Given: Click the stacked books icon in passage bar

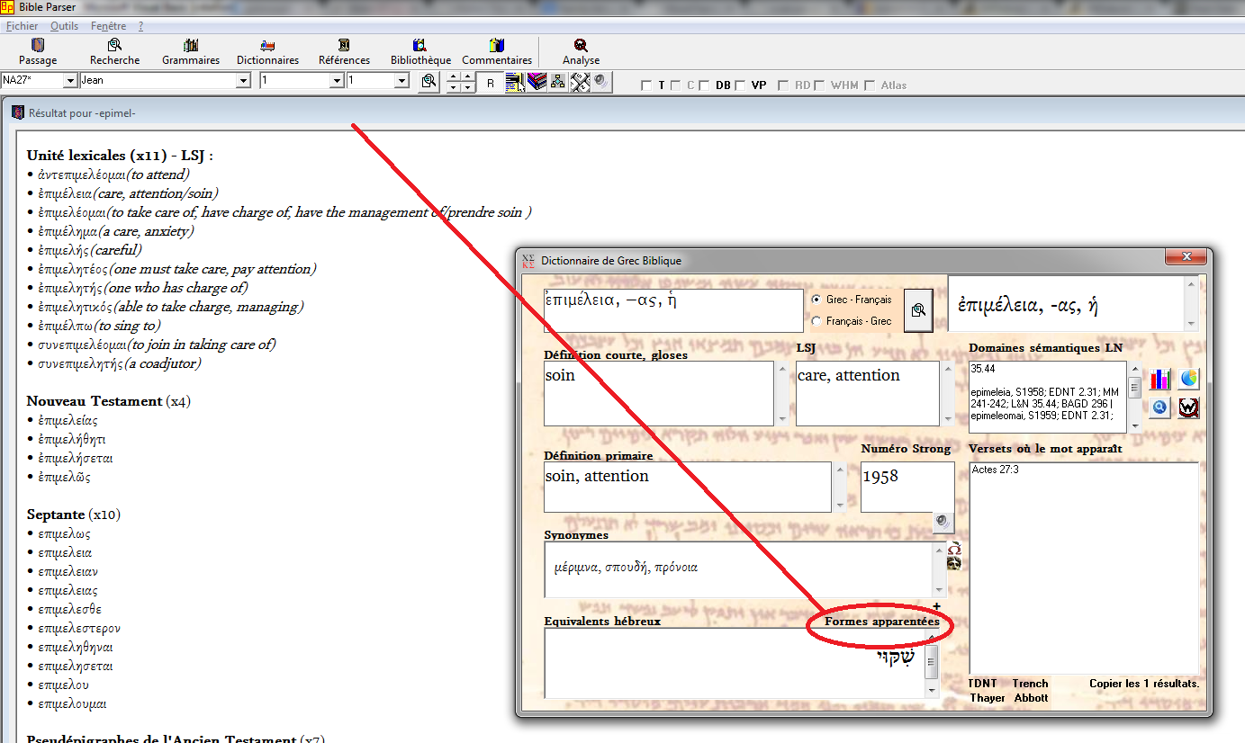Looking at the screenshot, I should (537, 82).
